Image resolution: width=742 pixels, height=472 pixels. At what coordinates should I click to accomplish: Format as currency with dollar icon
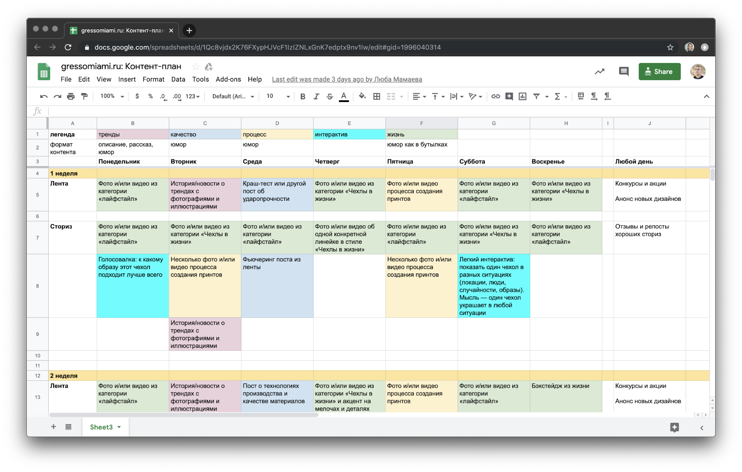pyautogui.click(x=137, y=96)
